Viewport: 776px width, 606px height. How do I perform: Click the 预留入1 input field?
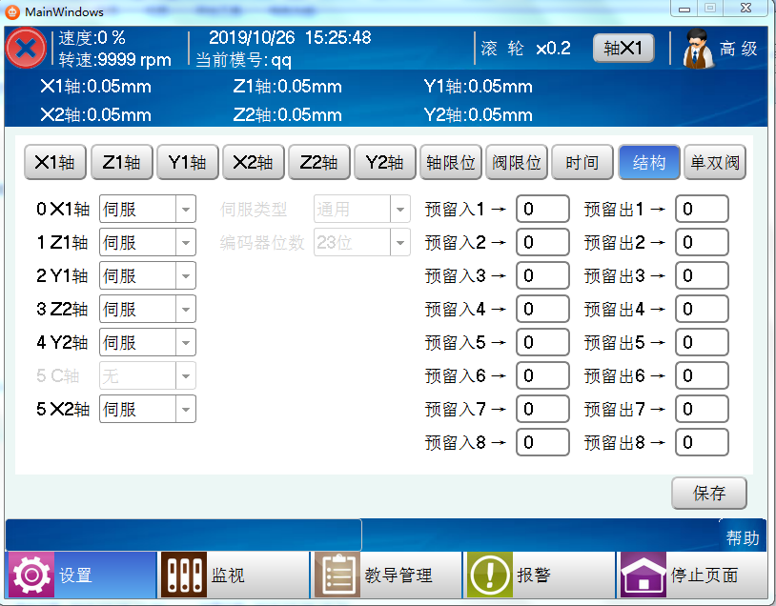point(542,210)
